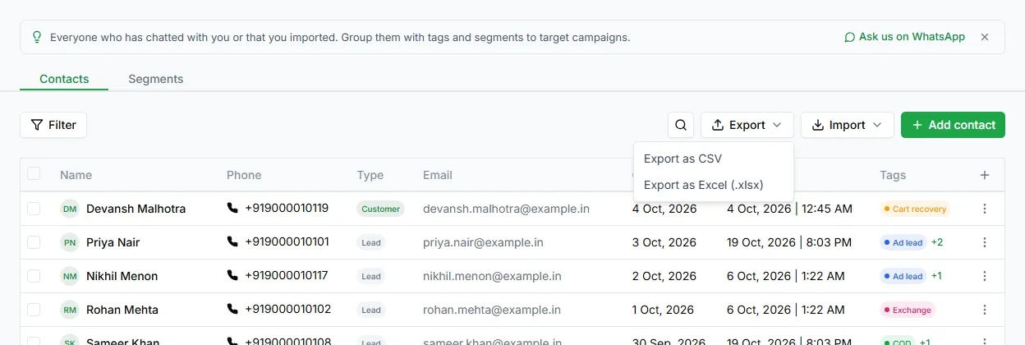Click the Exchange tag
Viewport: 1025px width, 345px height.
[908, 310]
